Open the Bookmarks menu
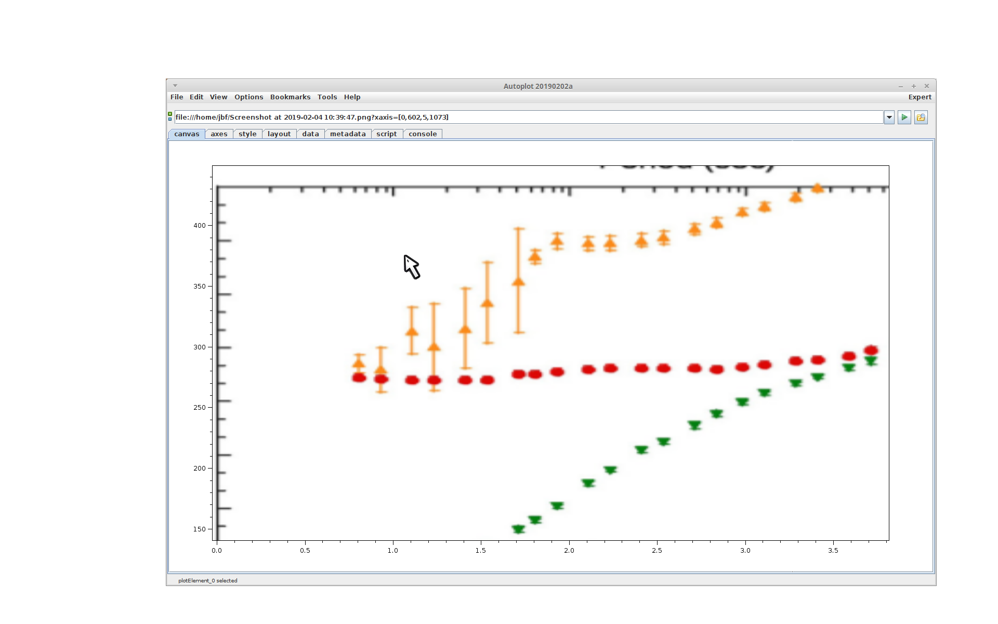Screen dimensions: 998x624 click(291, 97)
